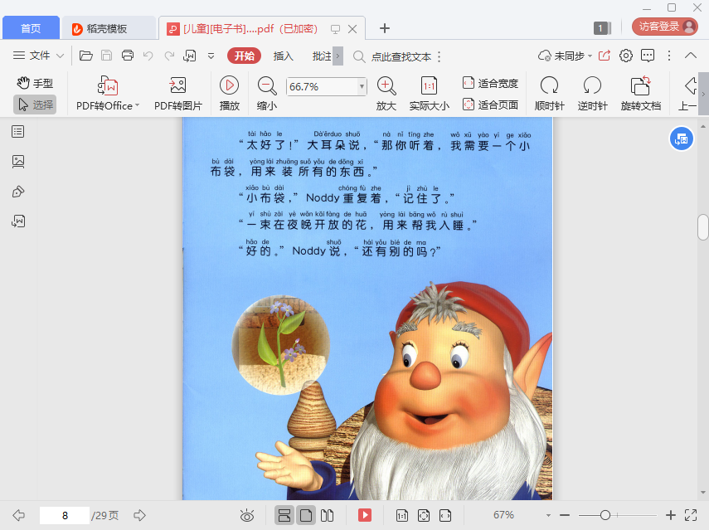This screenshot has width=709, height=530.
Task: Switch to two-page view
Action: 327,515
